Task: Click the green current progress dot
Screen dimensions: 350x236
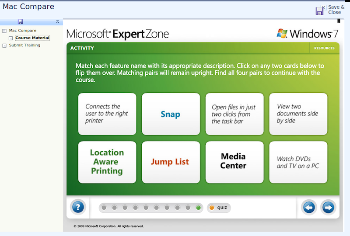Action: (198, 208)
